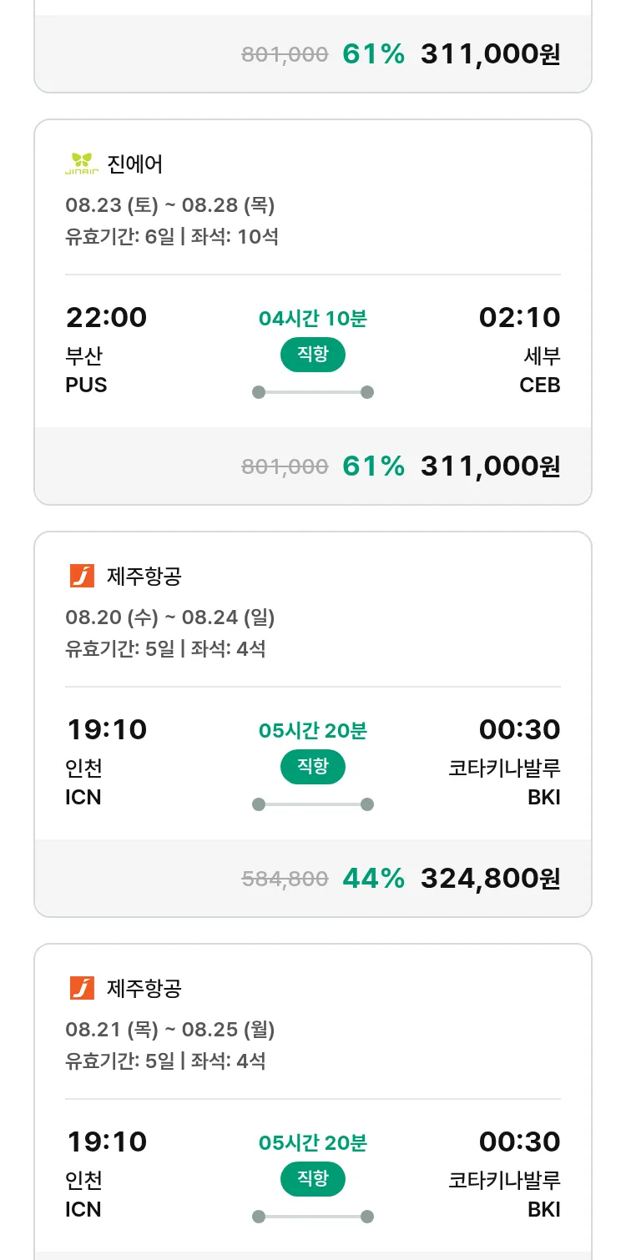Select the 324,800원 discounted price
This screenshot has height=1260, width=626.
pyautogui.click(x=490, y=878)
